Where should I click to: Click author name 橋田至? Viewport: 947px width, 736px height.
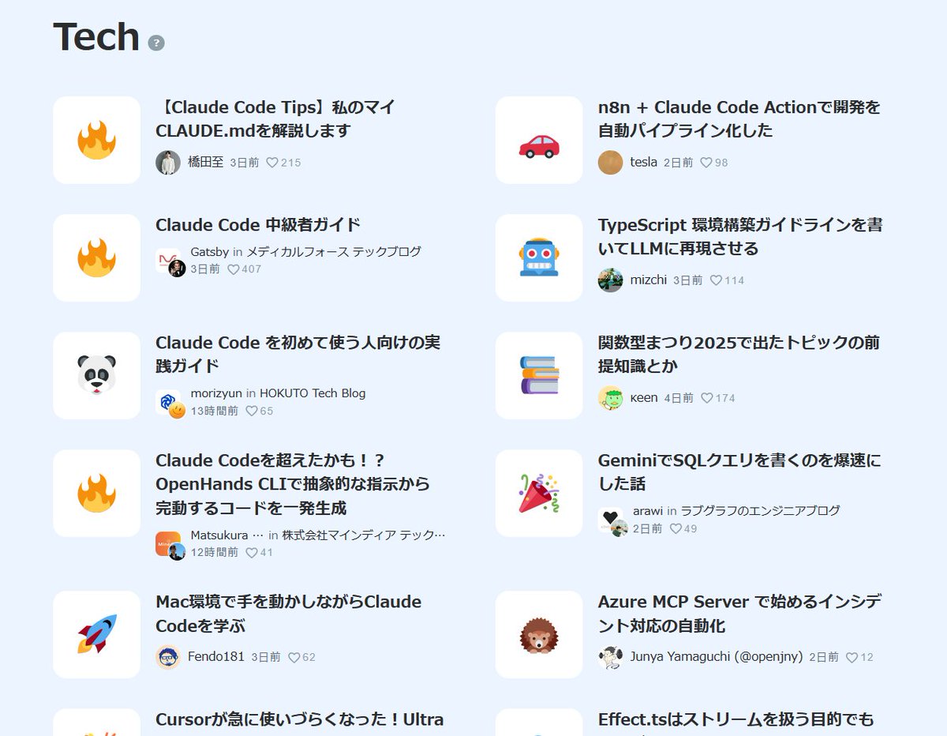[206, 163]
